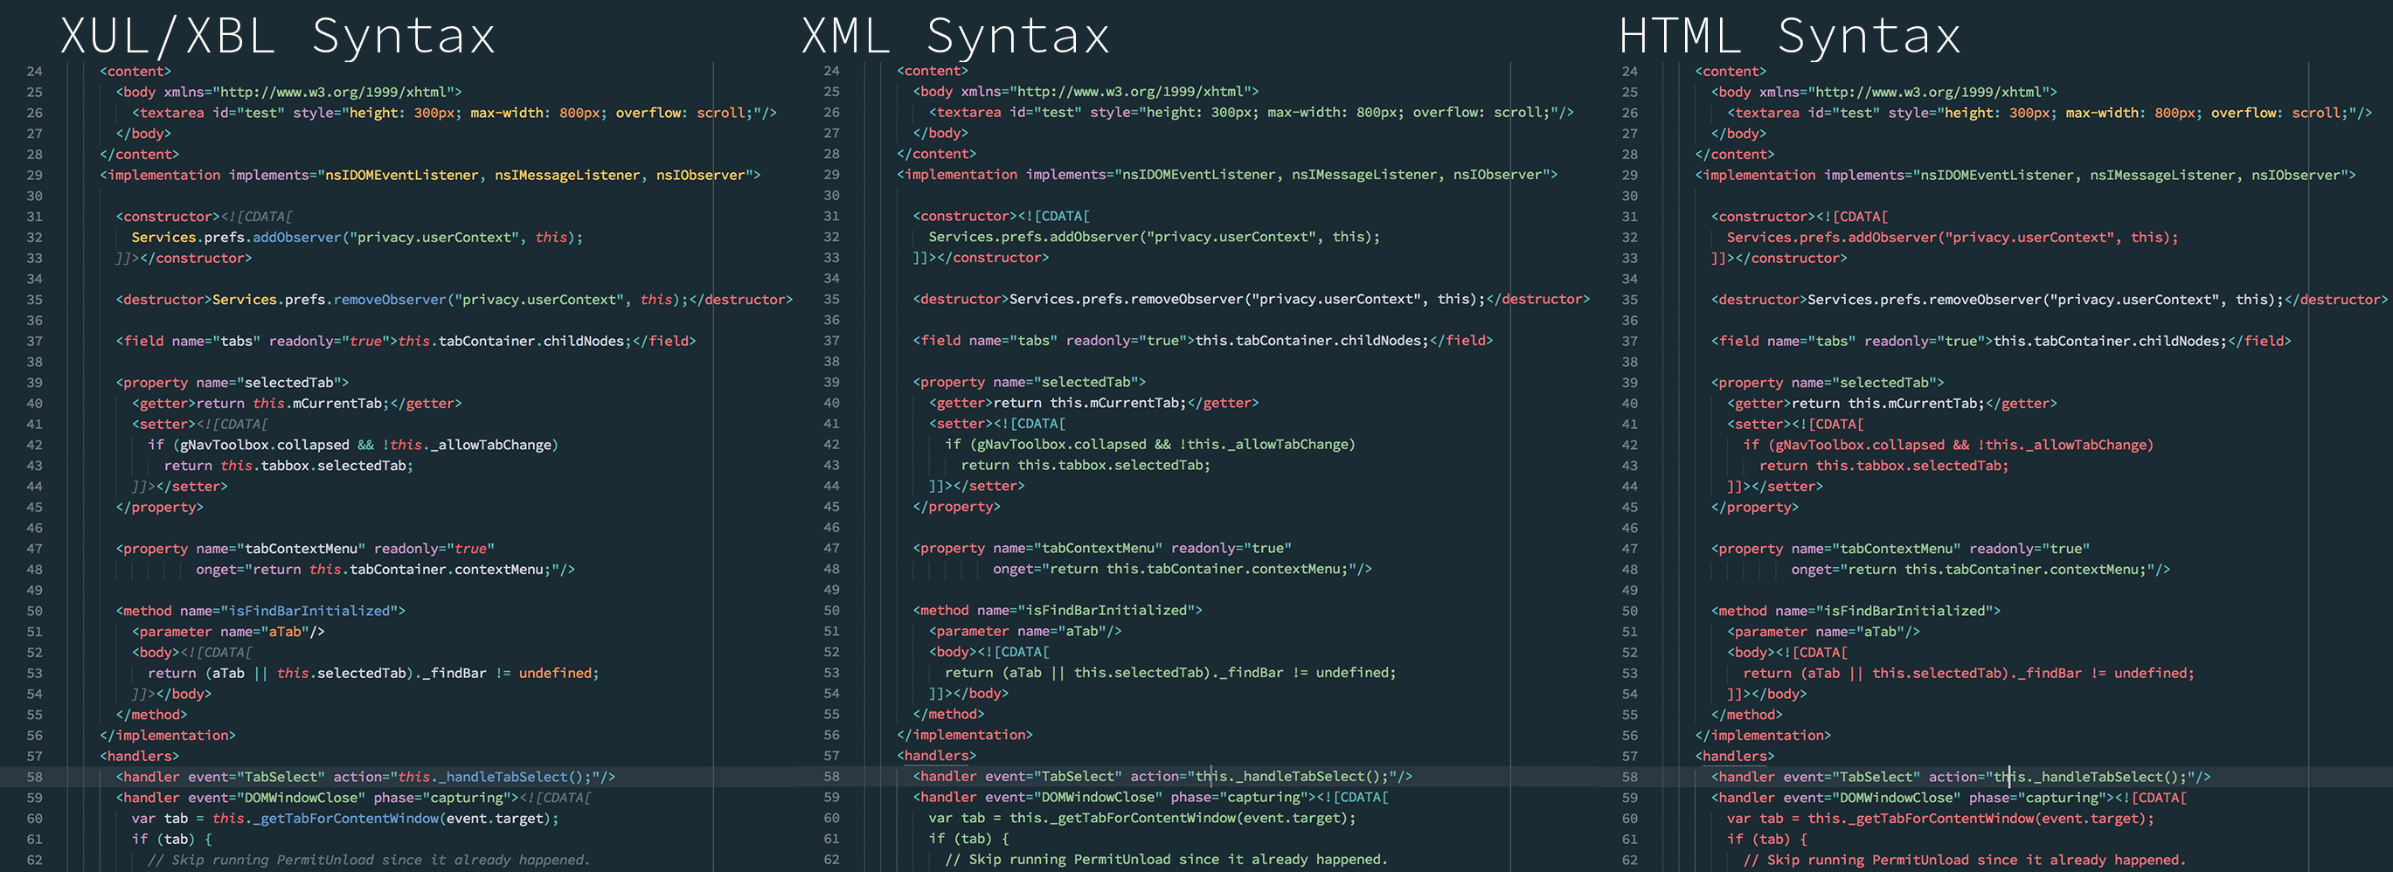
Task: Select line number 29 in HTML panel
Action: pyautogui.click(x=1629, y=176)
